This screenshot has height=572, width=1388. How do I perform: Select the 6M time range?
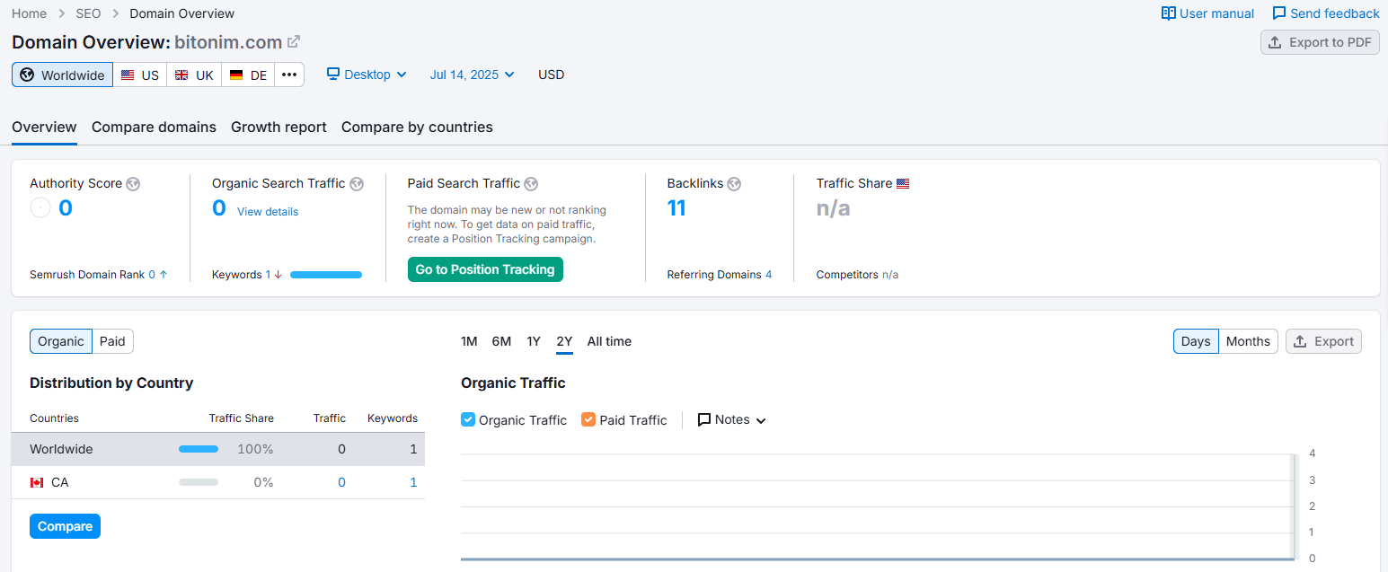(x=501, y=341)
